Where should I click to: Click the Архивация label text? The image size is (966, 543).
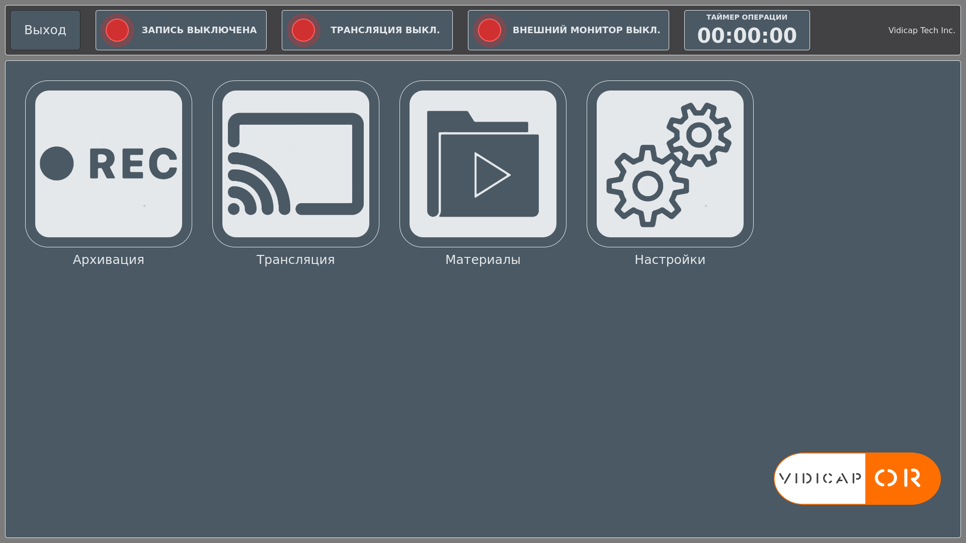pos(109,260)
